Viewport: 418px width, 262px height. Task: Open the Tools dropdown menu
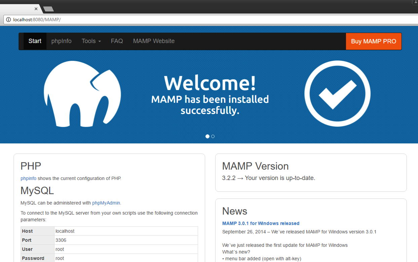tap(91, 41)
